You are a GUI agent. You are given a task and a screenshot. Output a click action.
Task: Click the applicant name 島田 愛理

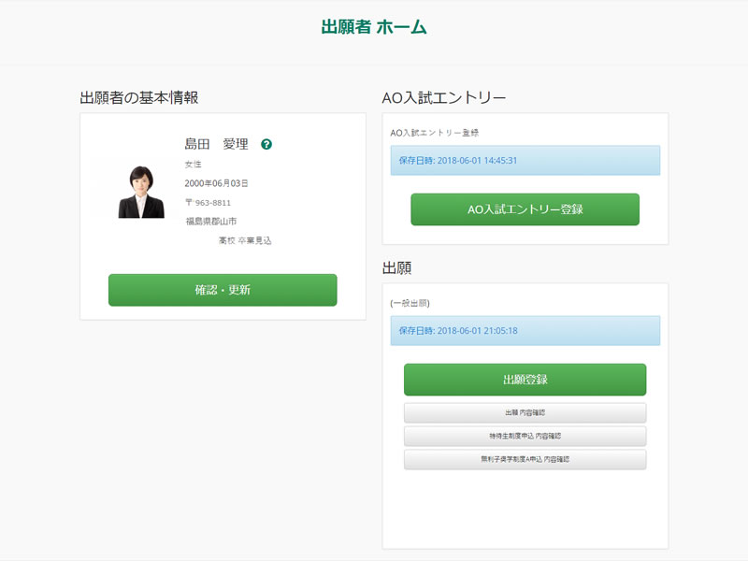pyautogui.click(x=216, y=144)
